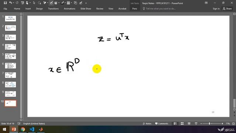Click the Fit slide to window icon
The width and height of the screenshot is (236, 133).
coord(233,123)
